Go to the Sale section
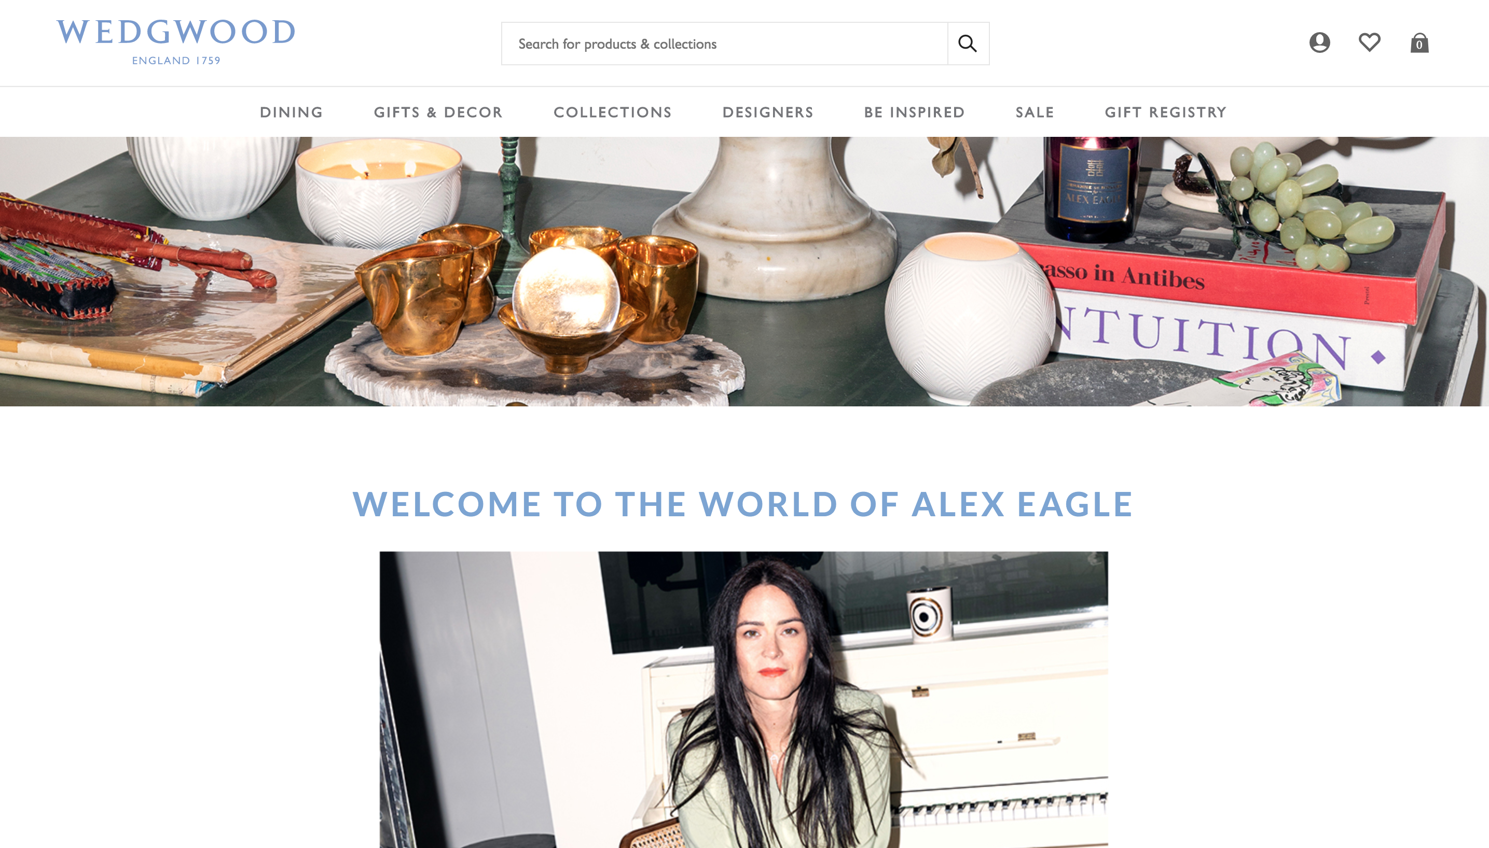This screenshot has height=848, width=1489. tap(1035, 112)
